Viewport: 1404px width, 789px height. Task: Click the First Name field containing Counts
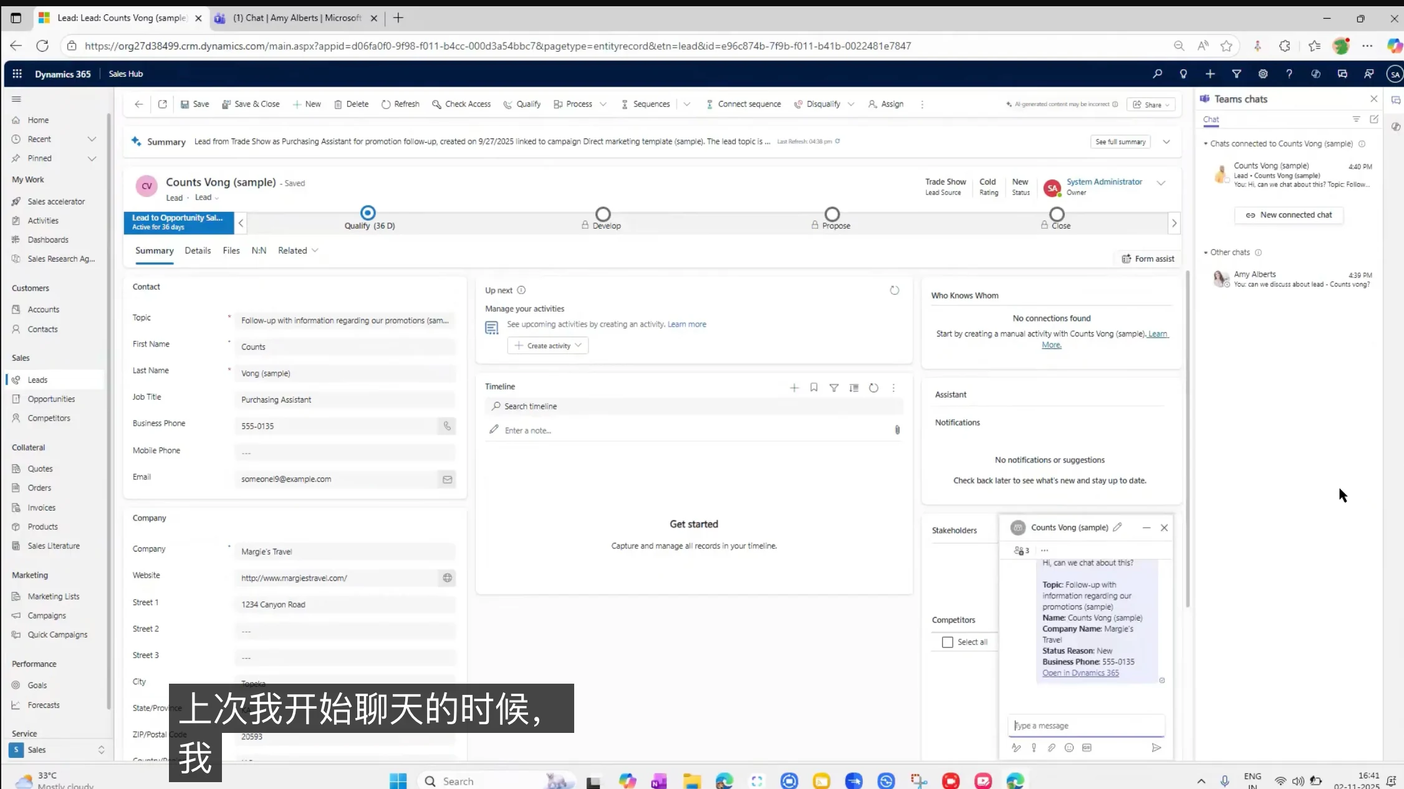(345, 347)
